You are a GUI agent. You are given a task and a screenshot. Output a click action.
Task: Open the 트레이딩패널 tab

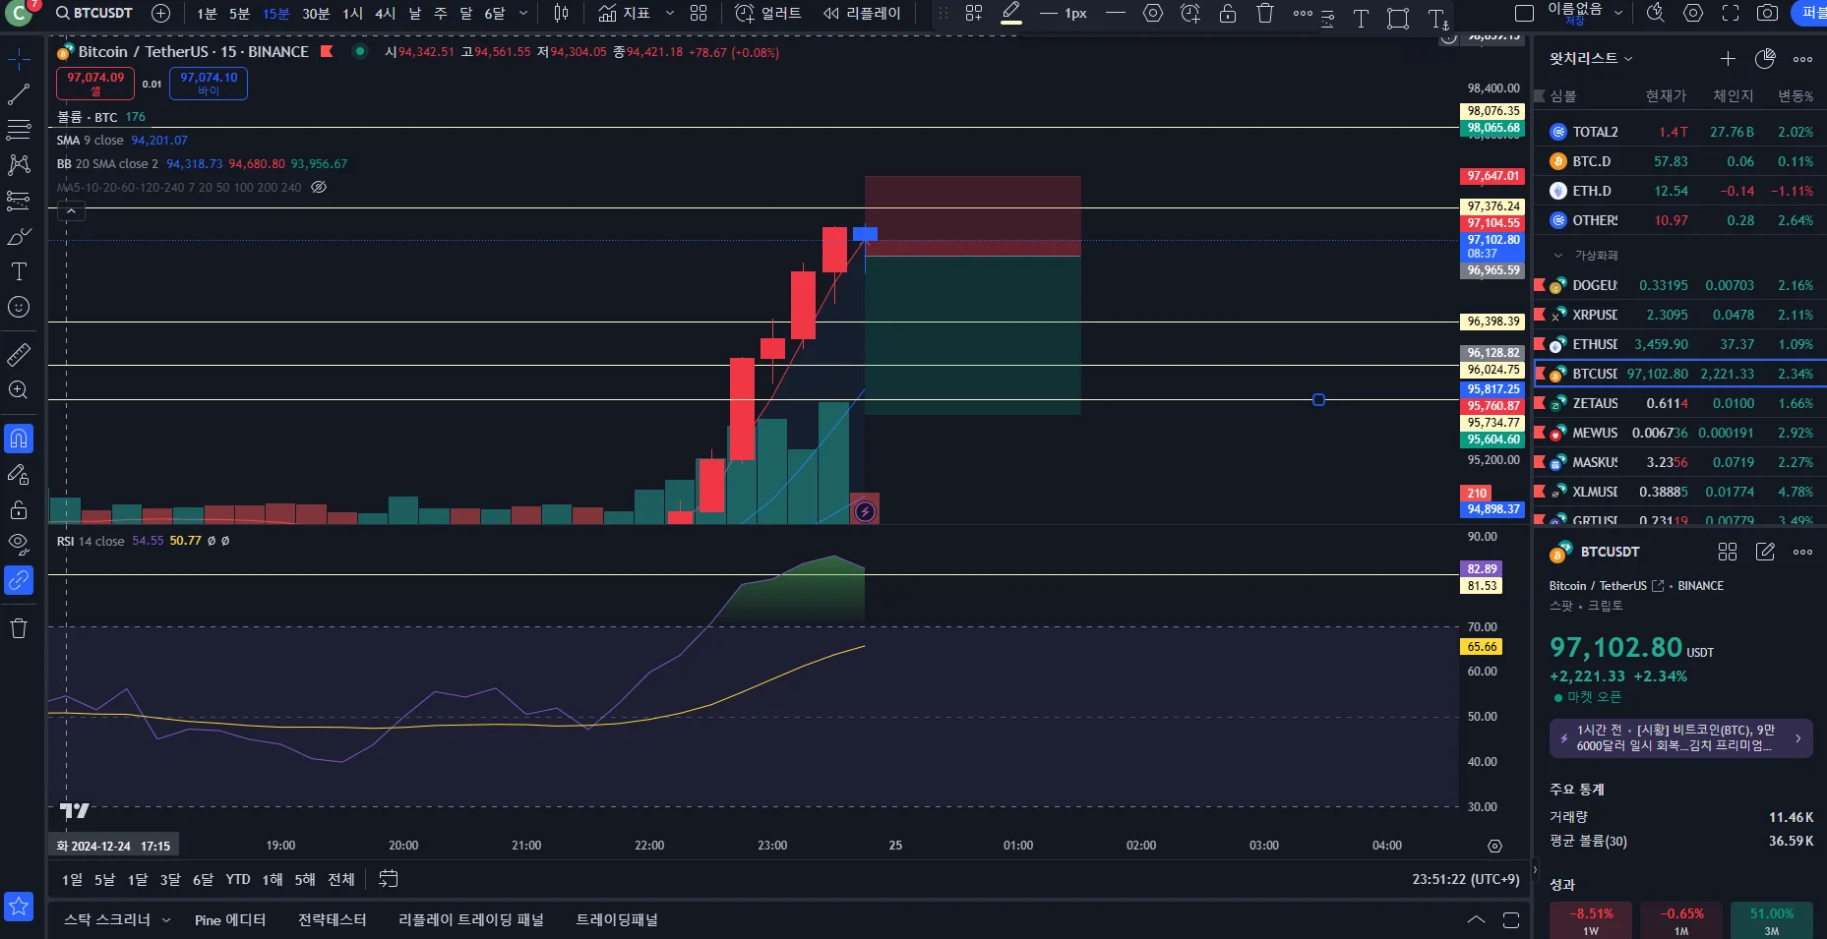pyautogui.click(x=616, y=920)
